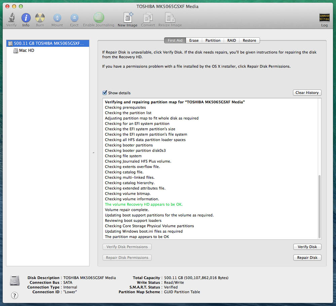Click the green 'The volume Recovery HD appears to be OK.' line
The width and height of the screenshot is (336, 306).
(x=144, y=204)
